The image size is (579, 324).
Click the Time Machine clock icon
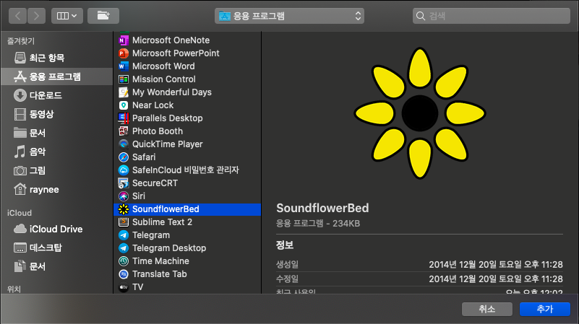pyautogui.click(x=124, y=261)
